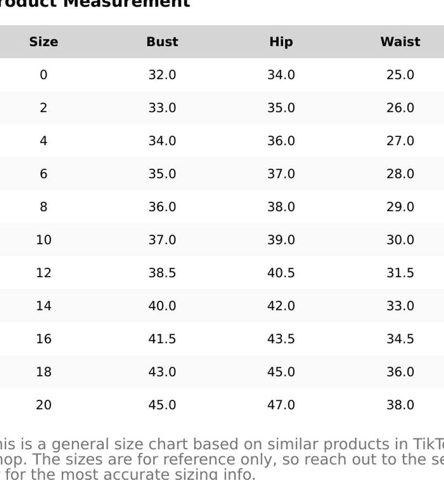
Task: Select hip measurement 47.0 for size 20
Action: [x=281, y=405]
